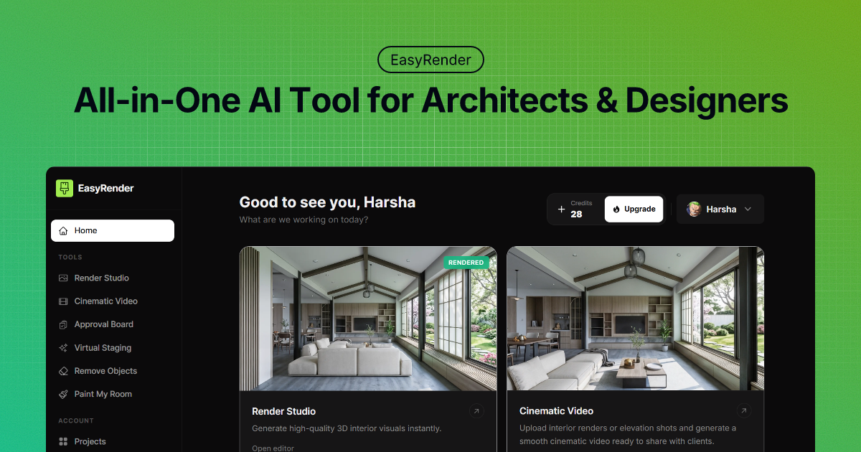Viewport: 861px width, 452px height.
Task: Click the plus icon beside Credits
Action: 561,209
